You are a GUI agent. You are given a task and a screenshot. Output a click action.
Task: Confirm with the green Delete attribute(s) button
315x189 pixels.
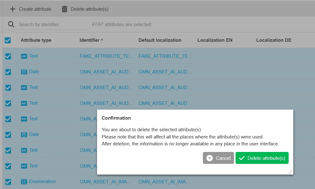click(x=262, y=158)
